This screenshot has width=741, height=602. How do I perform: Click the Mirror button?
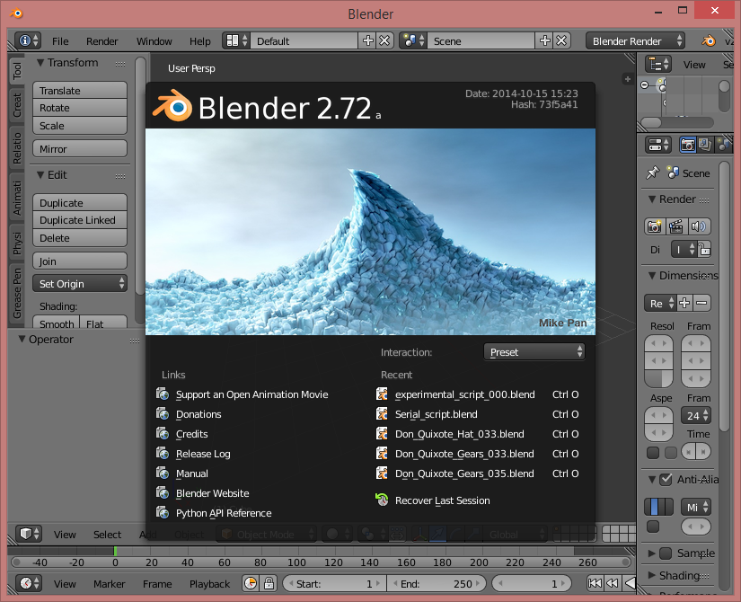(80, 149)
